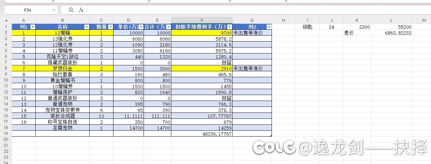Select the cell containing 11增幅券

click(63, 50)
